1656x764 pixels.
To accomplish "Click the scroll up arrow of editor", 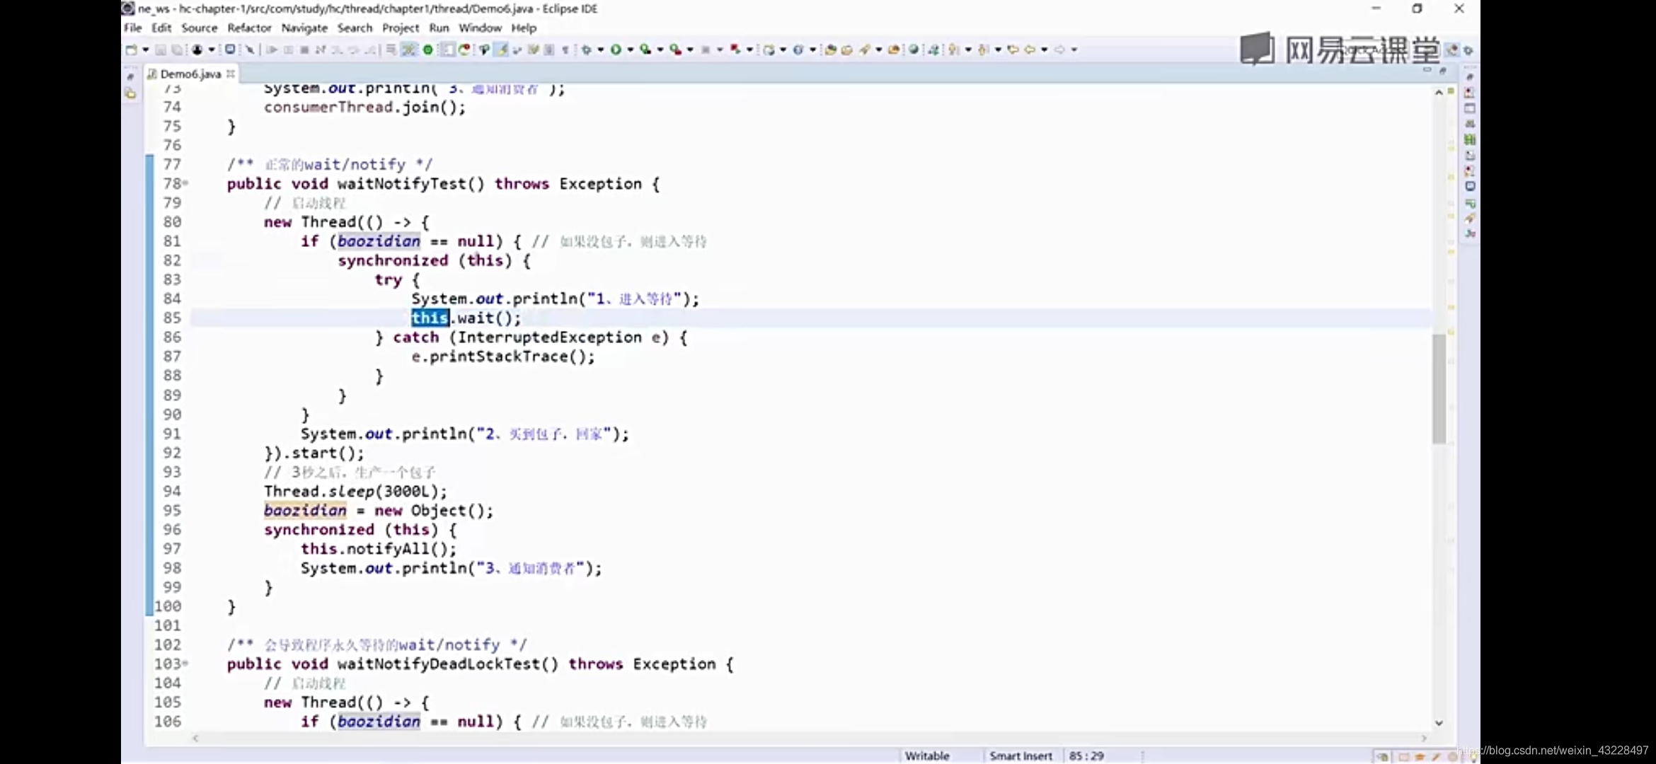I will pyautogui.click(x=1439, y=93).
